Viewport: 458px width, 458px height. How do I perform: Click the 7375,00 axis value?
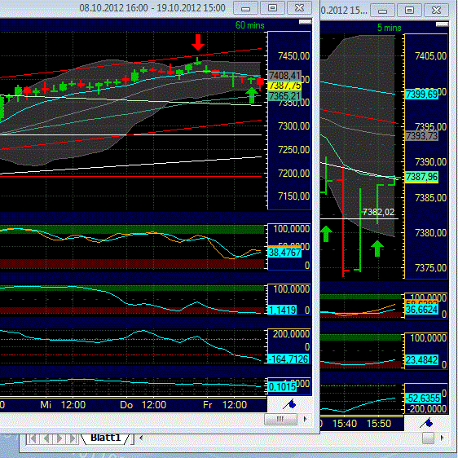[430, 268]
